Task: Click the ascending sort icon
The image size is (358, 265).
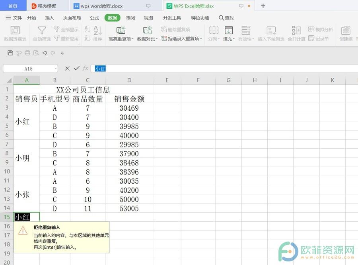Action: [x=87, y=29]
